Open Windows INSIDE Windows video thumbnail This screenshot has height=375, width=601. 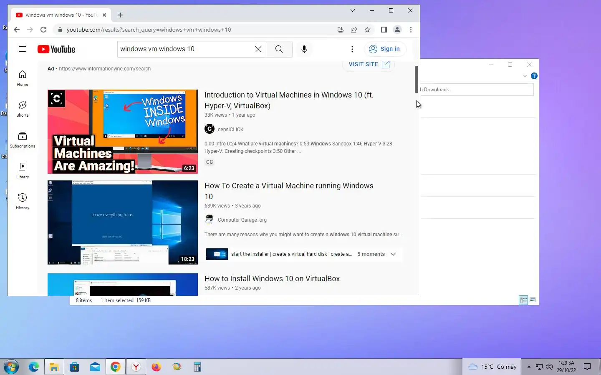[123, 132]
